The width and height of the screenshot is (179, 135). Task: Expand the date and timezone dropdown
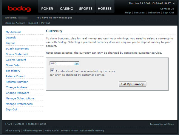tap(151, 3)
